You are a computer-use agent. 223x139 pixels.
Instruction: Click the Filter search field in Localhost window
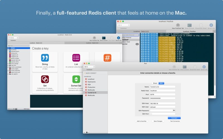pos(19,46)
